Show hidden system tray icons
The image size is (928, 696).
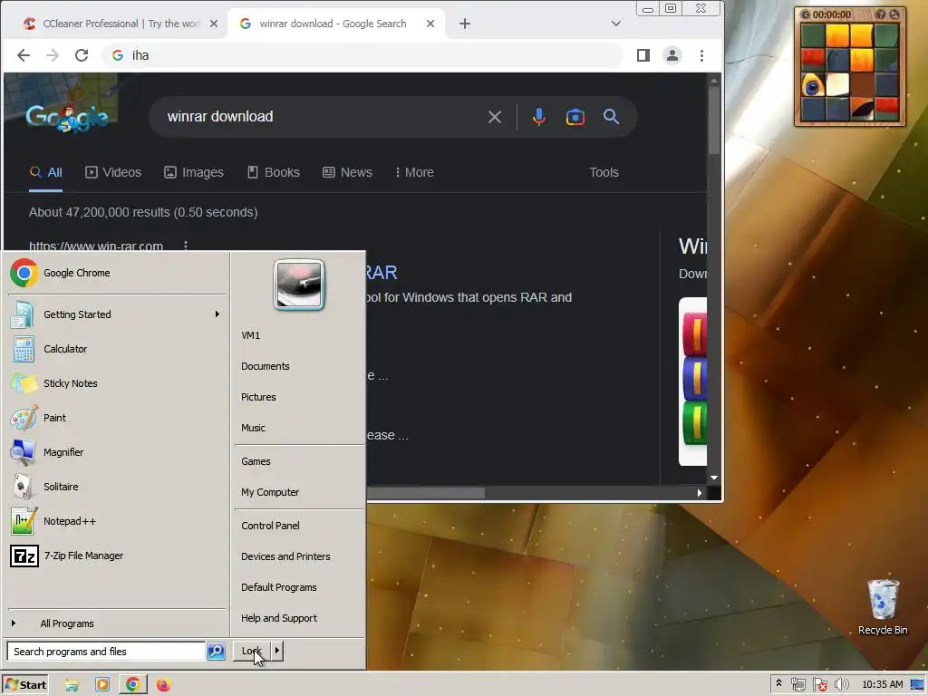(778, 684)
